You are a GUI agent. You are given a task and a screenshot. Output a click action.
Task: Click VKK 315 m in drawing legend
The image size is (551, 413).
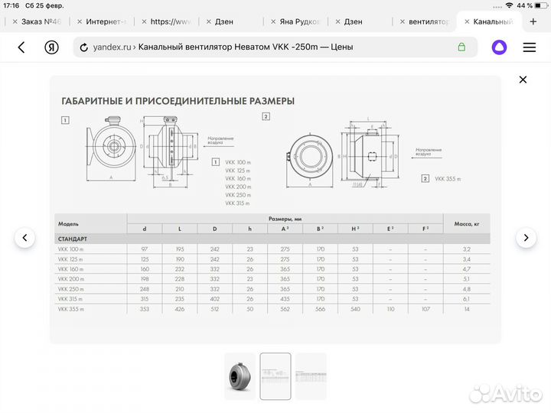click(x=237, y=203)
